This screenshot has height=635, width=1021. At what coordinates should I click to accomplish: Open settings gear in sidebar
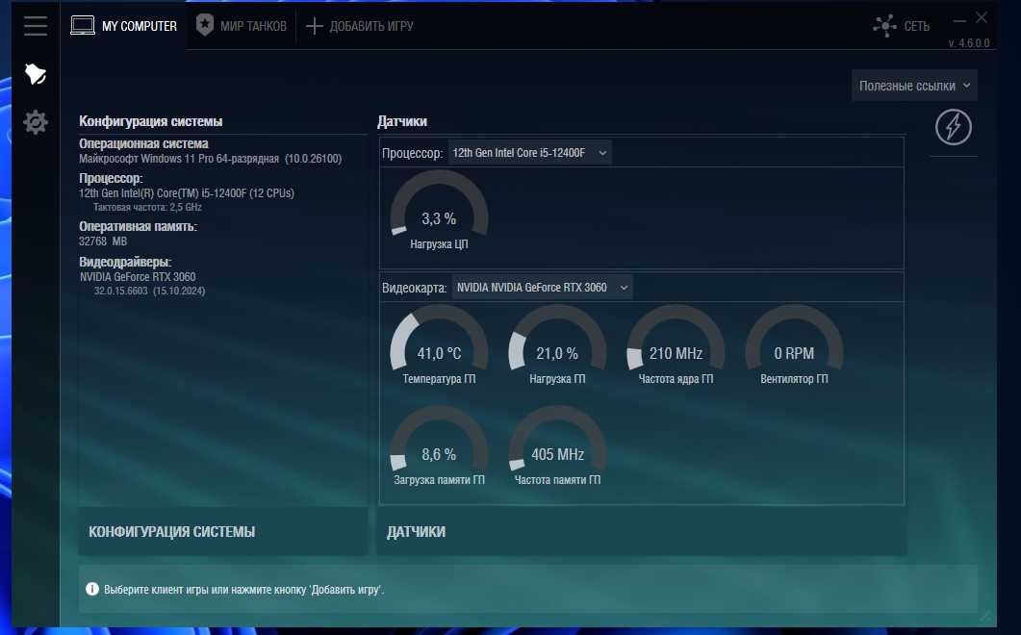tap(36, 122)
